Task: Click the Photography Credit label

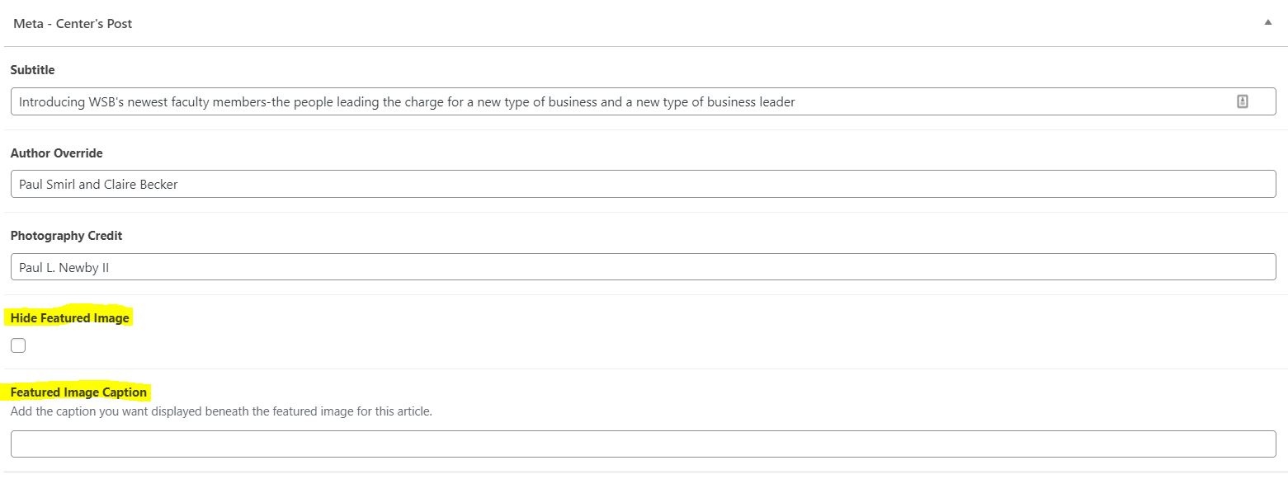Action: point(66,236)
